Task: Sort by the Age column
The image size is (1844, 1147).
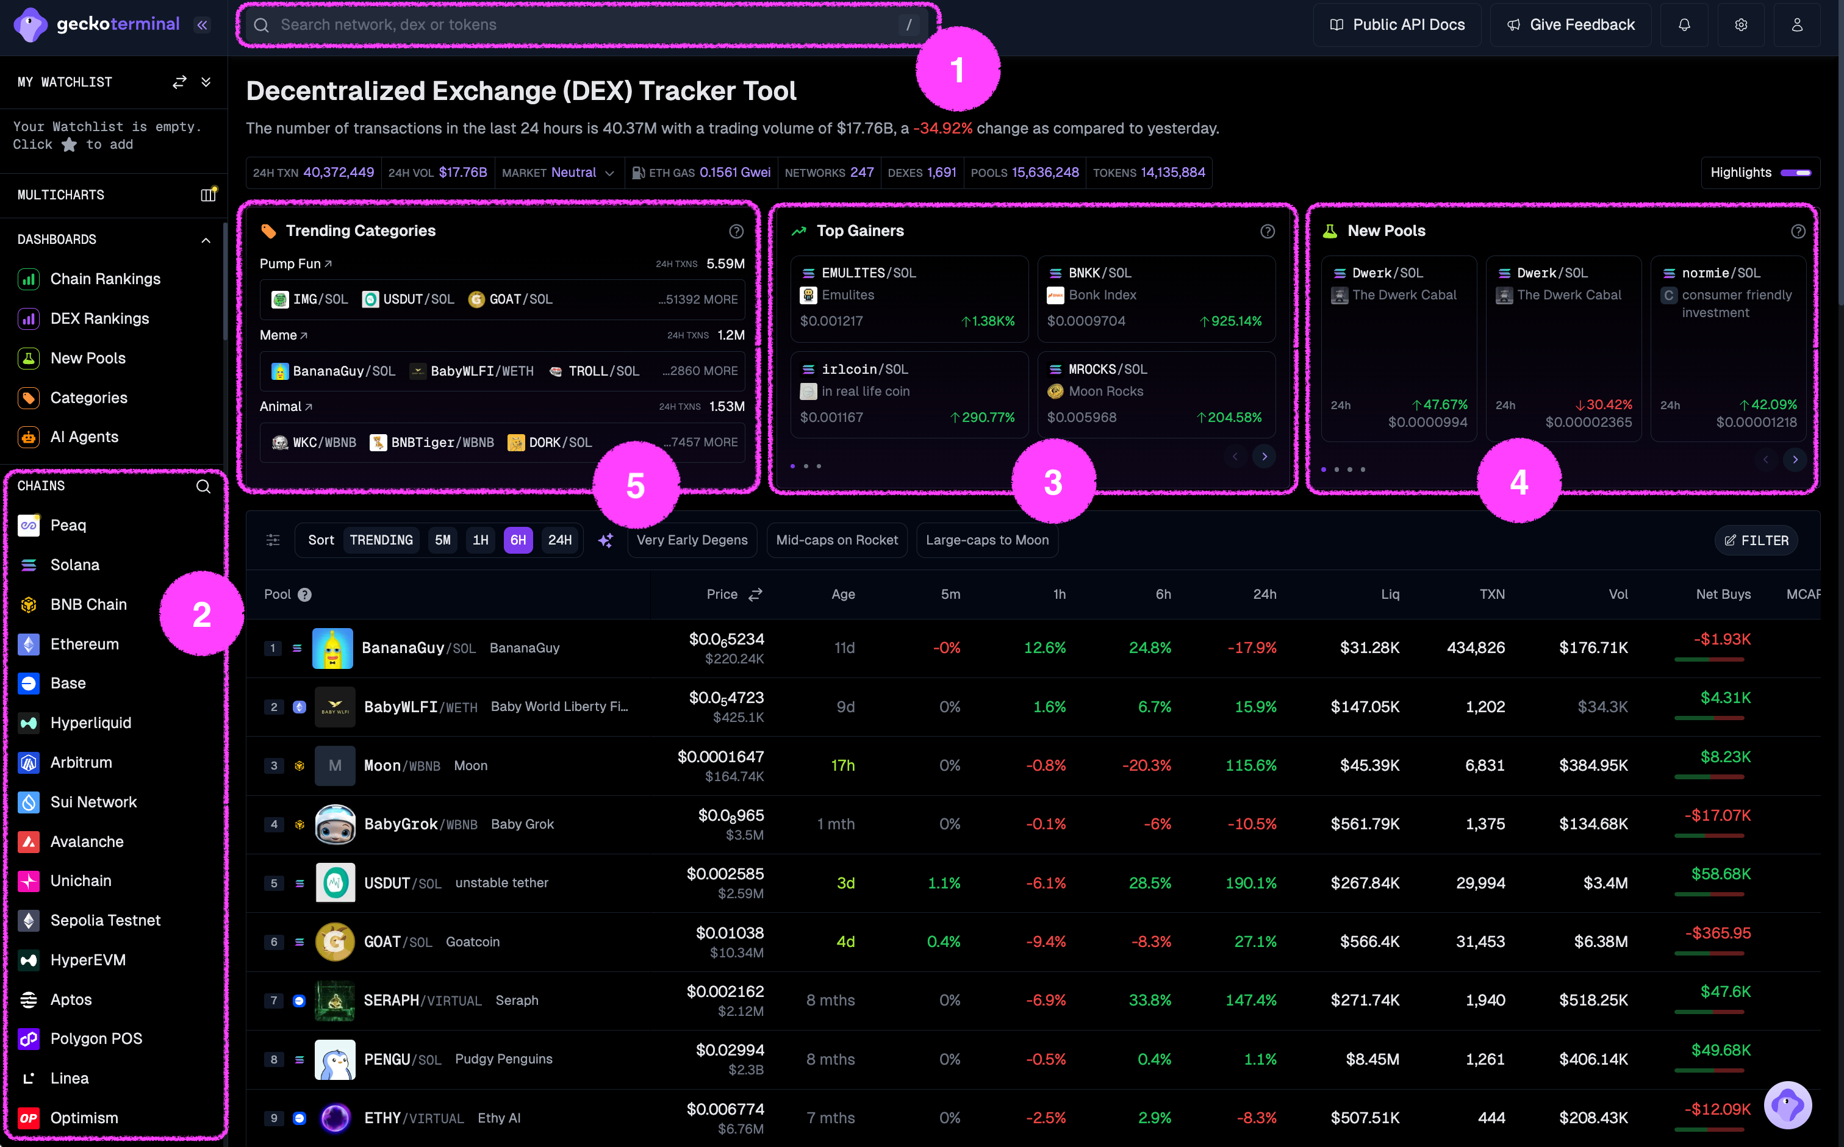Action: point(843,595)
